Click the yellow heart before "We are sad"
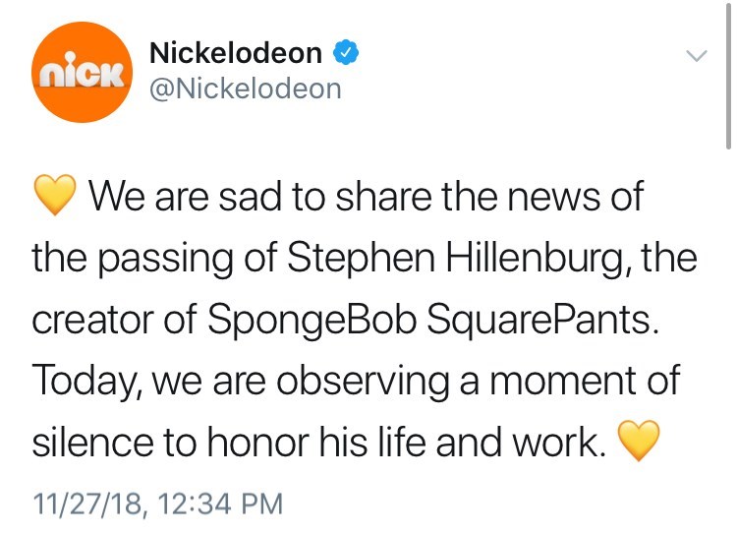Image resolution: width=737 pixels, height=534 pixels. click(55, 198)
